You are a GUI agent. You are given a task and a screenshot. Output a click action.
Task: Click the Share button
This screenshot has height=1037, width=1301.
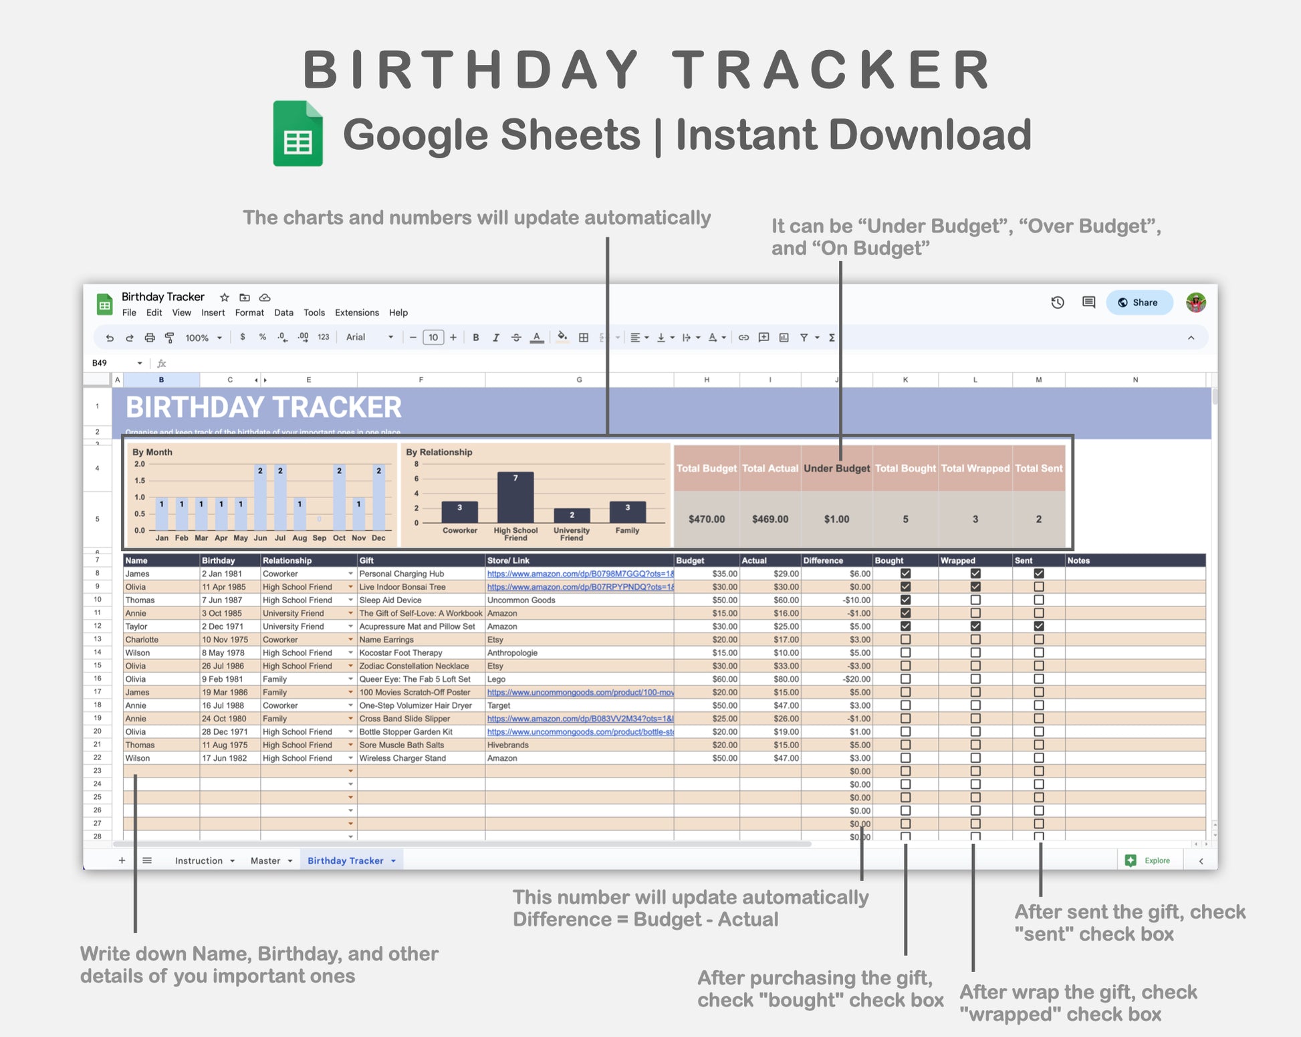[1139, 303]
